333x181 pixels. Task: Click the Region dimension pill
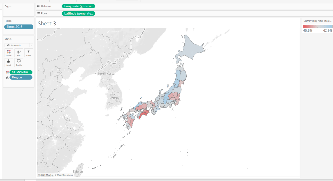coord(21,77)
